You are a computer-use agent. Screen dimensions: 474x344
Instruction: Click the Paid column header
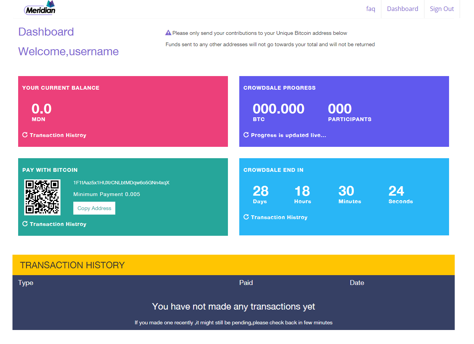(x=246, y=283)
